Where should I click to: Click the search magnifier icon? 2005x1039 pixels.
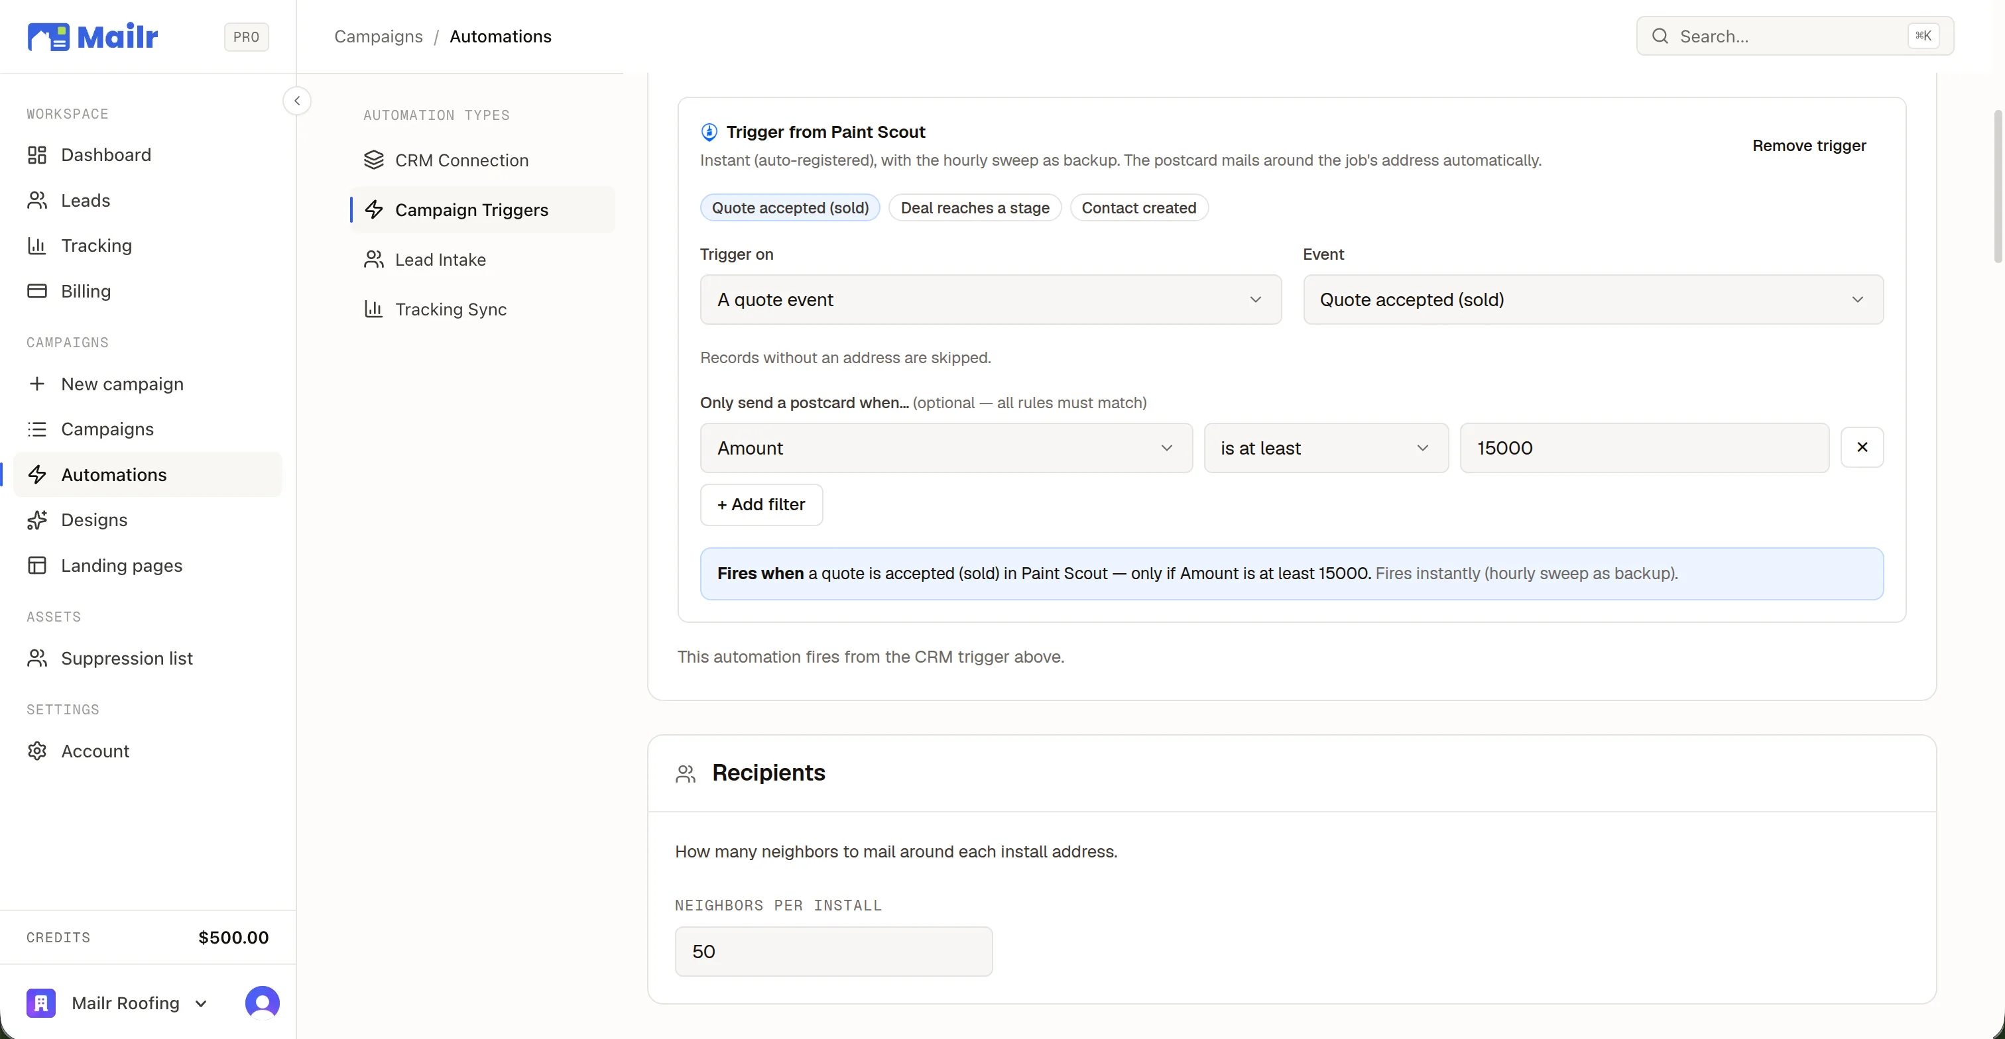tap(1660, 36)
